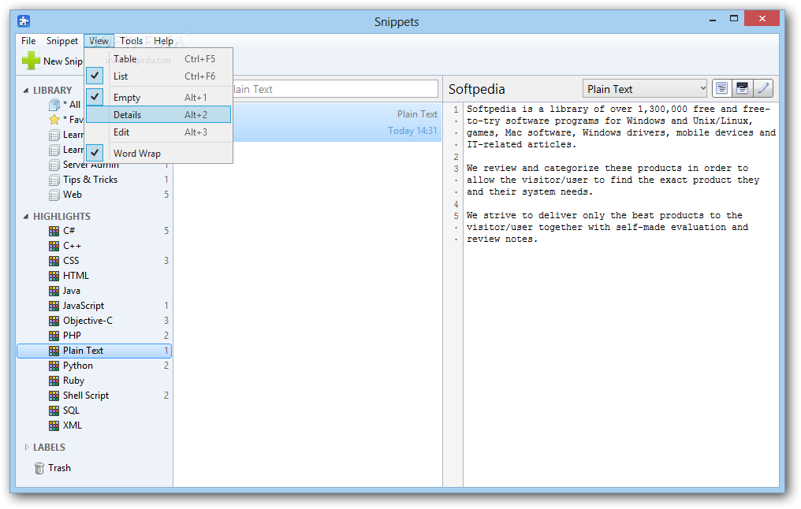
Task: Click the pencil edit mode icon
Action: tap(762, 88)
